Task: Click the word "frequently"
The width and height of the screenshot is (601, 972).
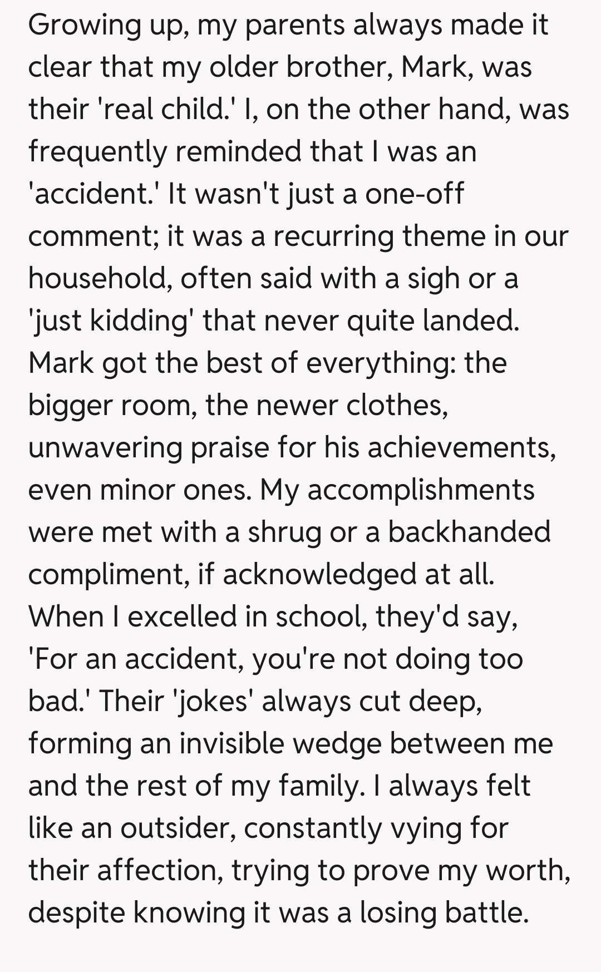Action: tap(97, 151)
